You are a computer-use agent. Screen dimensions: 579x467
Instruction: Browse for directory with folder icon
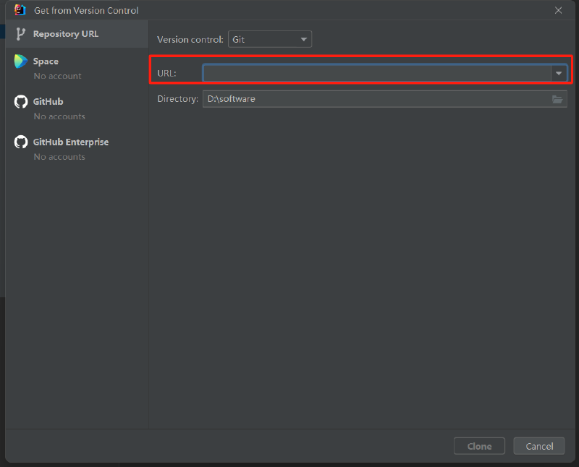(x=557, y=99)
